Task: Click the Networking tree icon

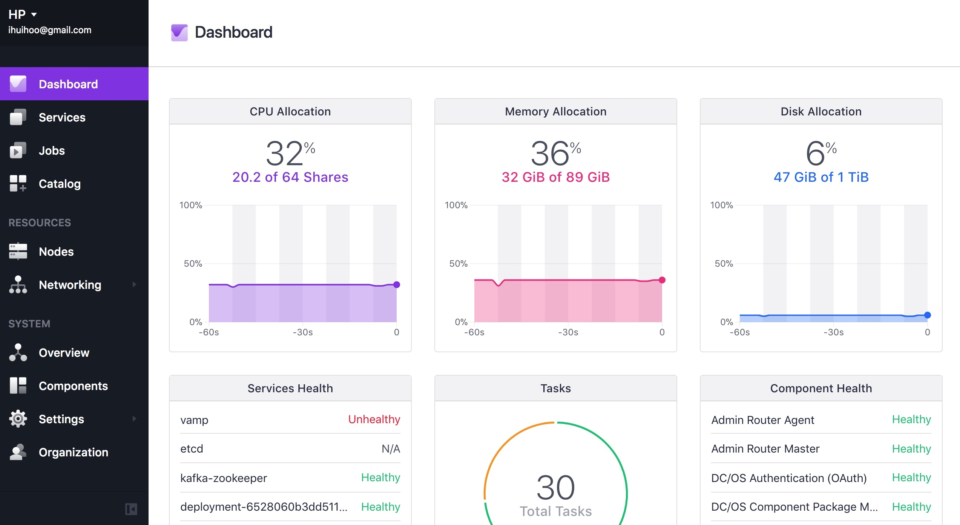Action: (18, 285)
